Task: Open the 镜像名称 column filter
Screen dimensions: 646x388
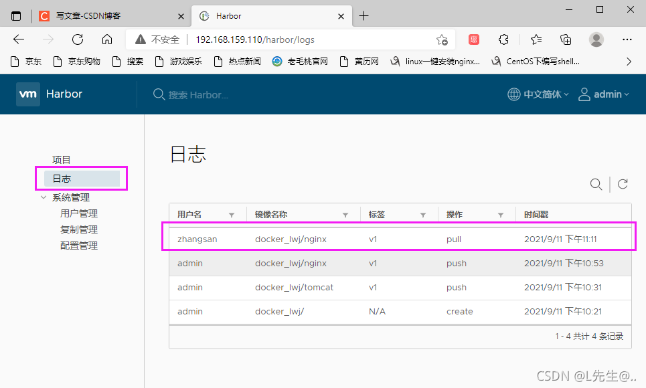Action: coord(345,215)
